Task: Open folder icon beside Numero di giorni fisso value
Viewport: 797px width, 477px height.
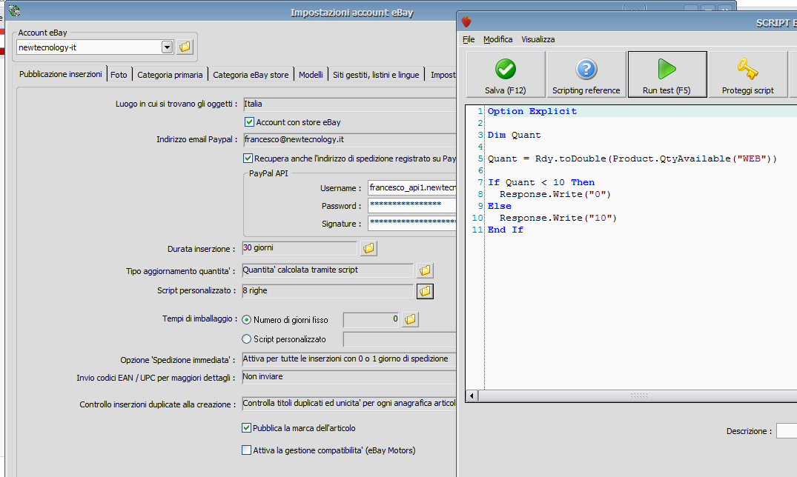Action: pyautogui.click(x=410, y=319)
